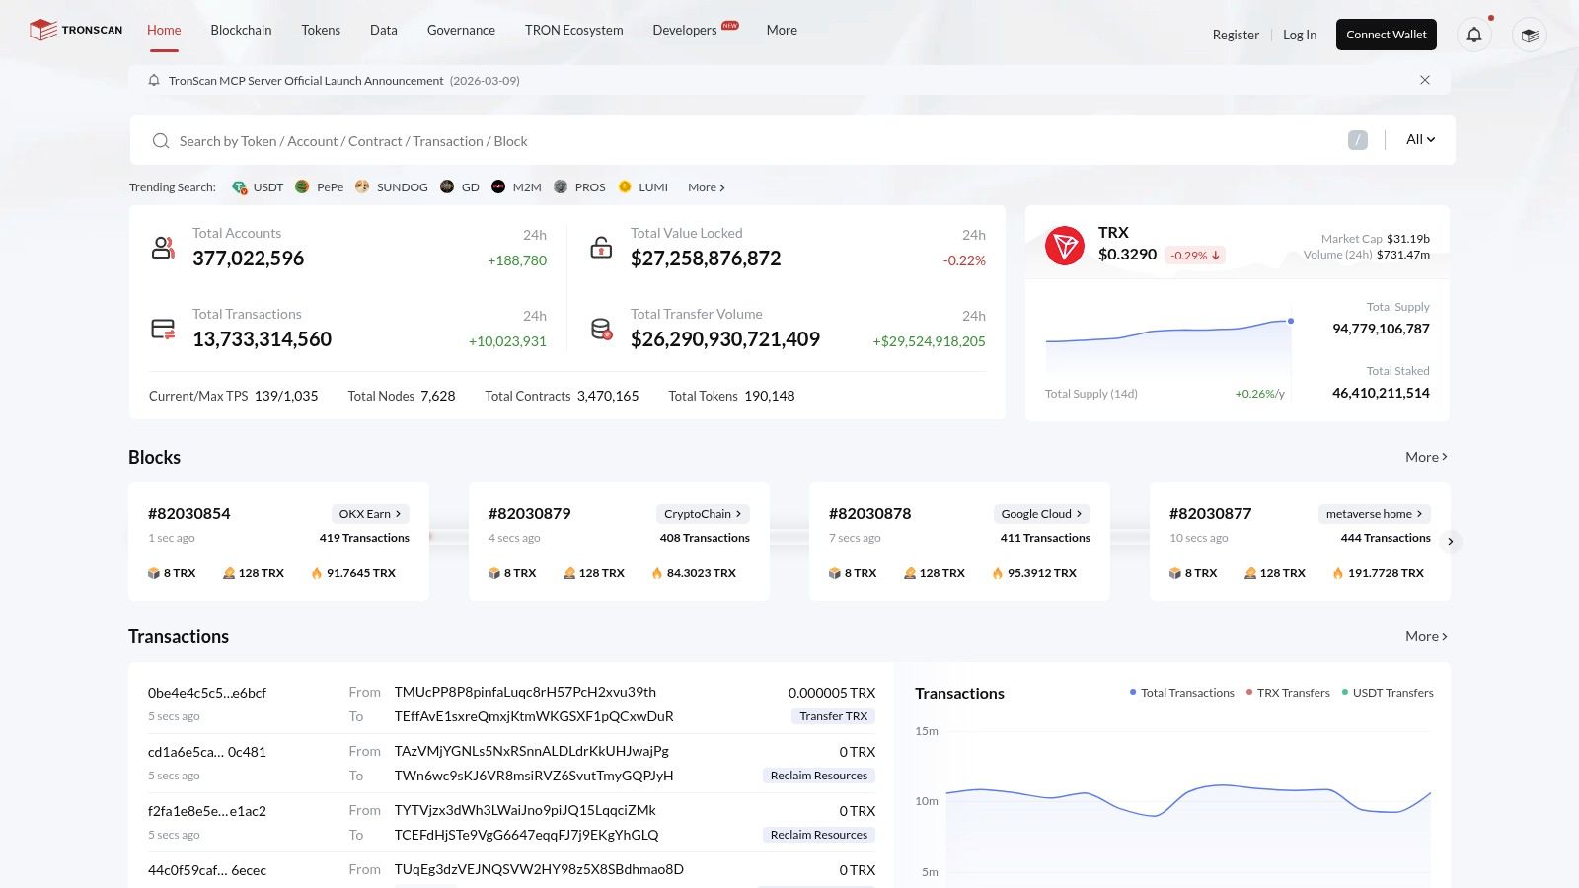Click the TRX logo in the price card
The height and width of the screenshot is (888, 1579).
1066,246
